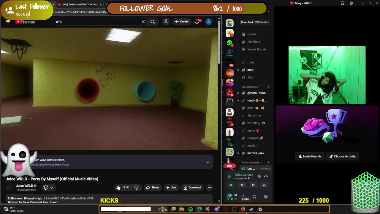Click the YouTube video player
Viewport: 380px width, 214px height.
[109, 89]
